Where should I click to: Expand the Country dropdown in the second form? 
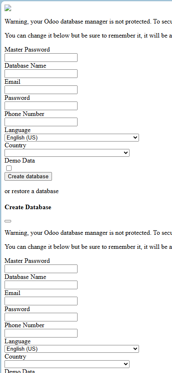(67, 364)
